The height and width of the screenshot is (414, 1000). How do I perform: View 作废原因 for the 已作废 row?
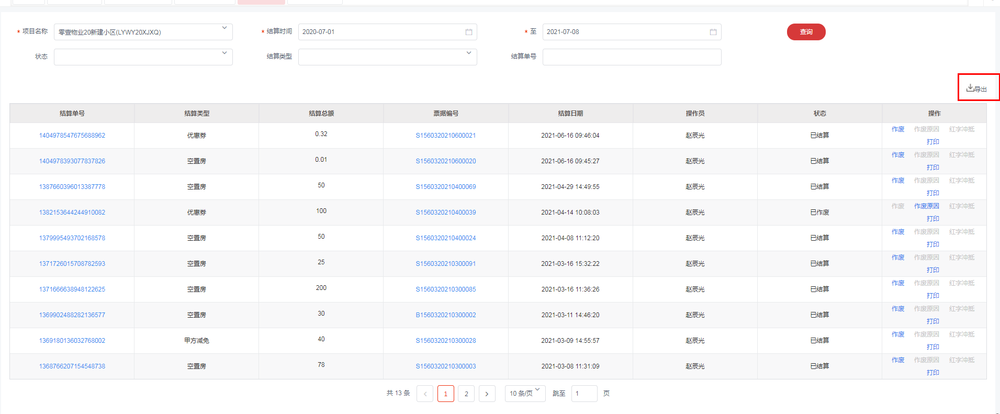tap(926, 206)
